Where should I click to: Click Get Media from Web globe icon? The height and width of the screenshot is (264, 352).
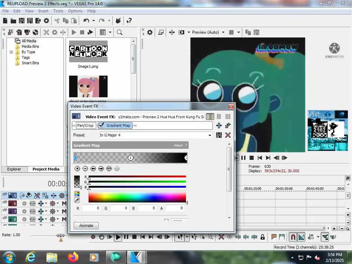pyautogui.click(x=35, y=32)
